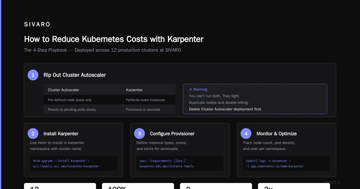
Task: Select the 'Pre-defined node pools only' cell
Action: [70, 100]
